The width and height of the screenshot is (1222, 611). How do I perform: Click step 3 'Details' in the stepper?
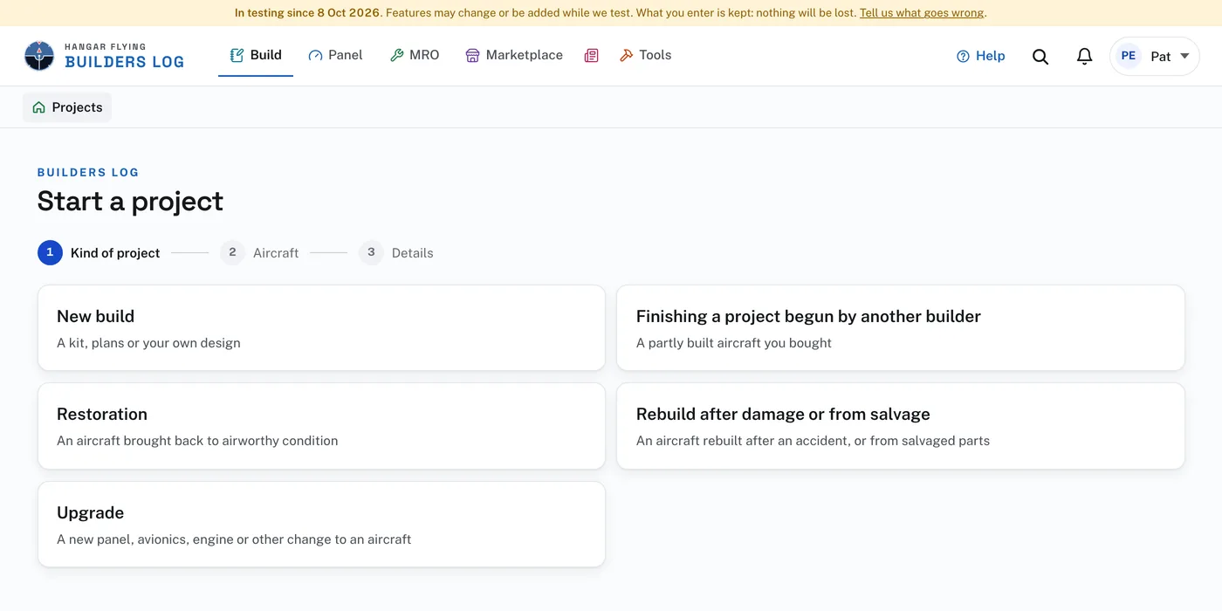coord(396,253)
